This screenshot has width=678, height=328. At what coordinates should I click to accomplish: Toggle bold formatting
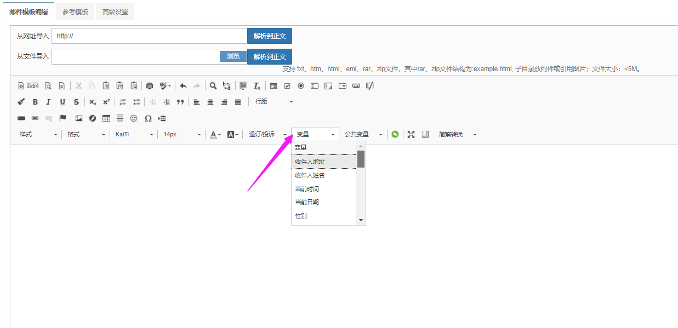coord(35,102)
